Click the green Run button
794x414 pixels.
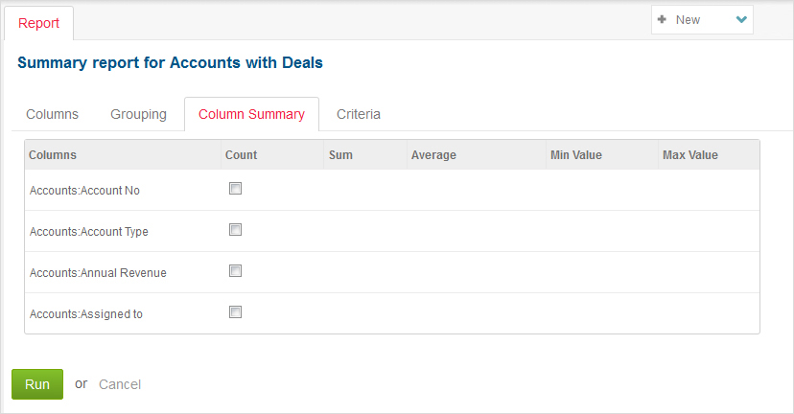37,384
